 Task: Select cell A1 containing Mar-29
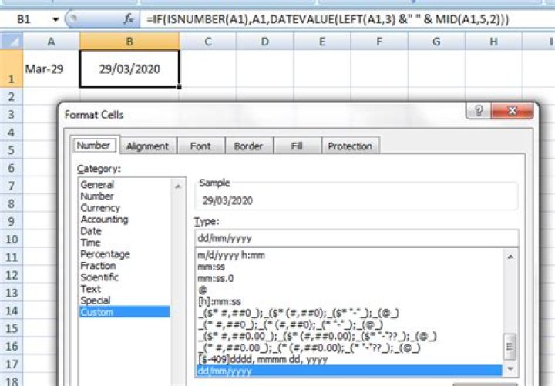tap(52, 69)
